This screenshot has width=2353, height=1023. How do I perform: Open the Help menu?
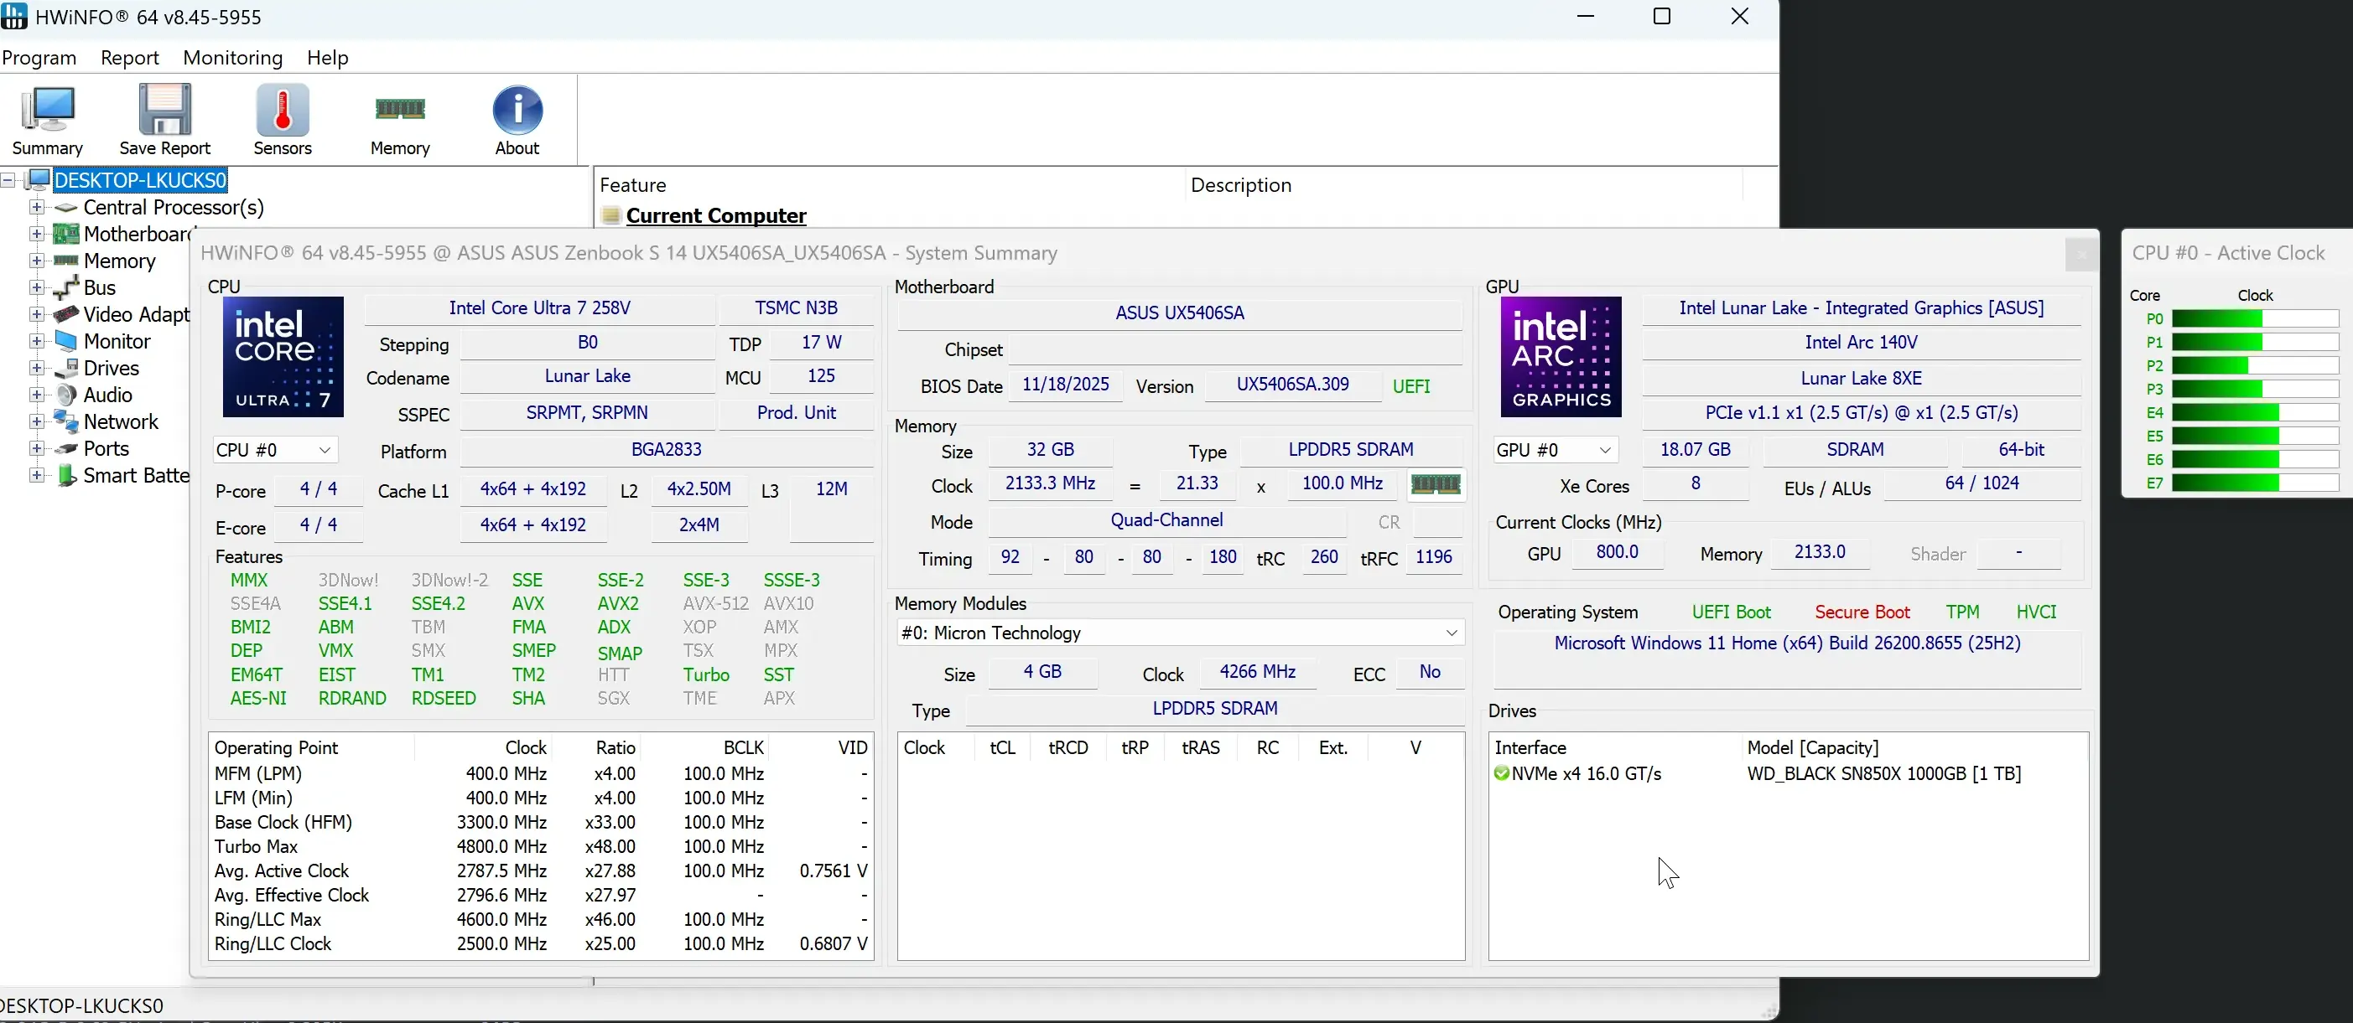pos(328,58)
